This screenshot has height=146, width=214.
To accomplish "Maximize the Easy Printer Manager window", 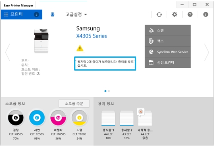I will (x=195, y=5).
